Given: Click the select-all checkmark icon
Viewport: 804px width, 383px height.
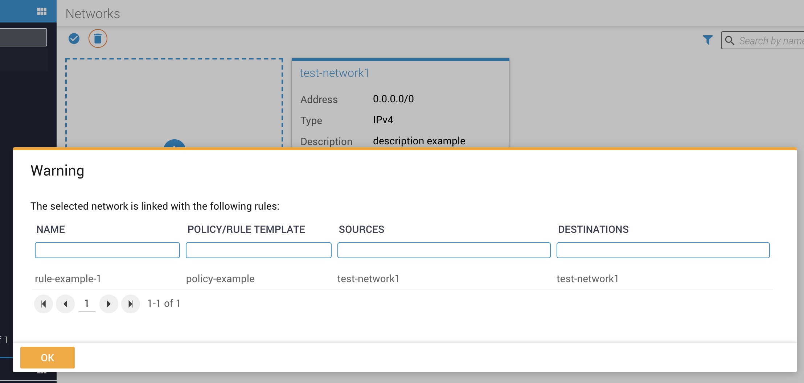Looking at the screenshot, I should click(x=74, y=38).
